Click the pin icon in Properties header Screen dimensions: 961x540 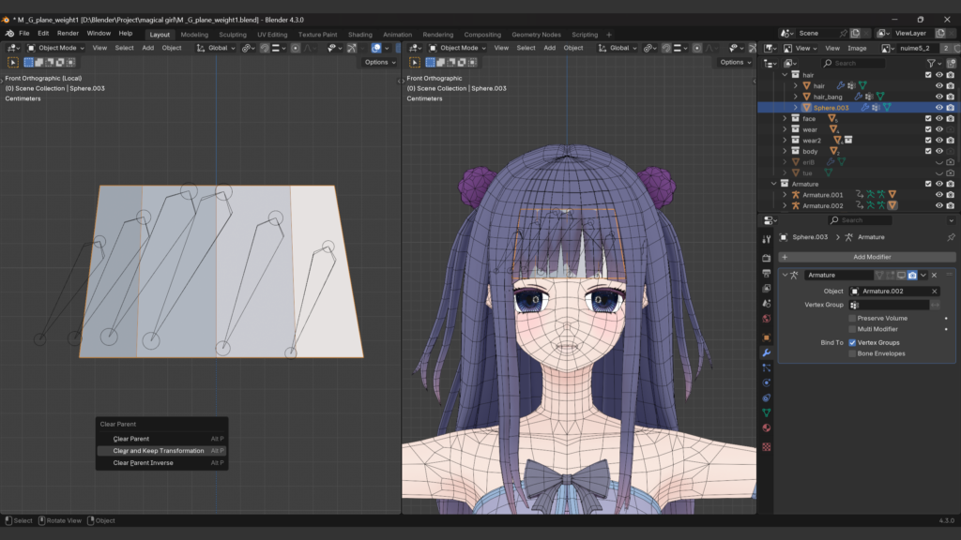click(x=950, y=237)
